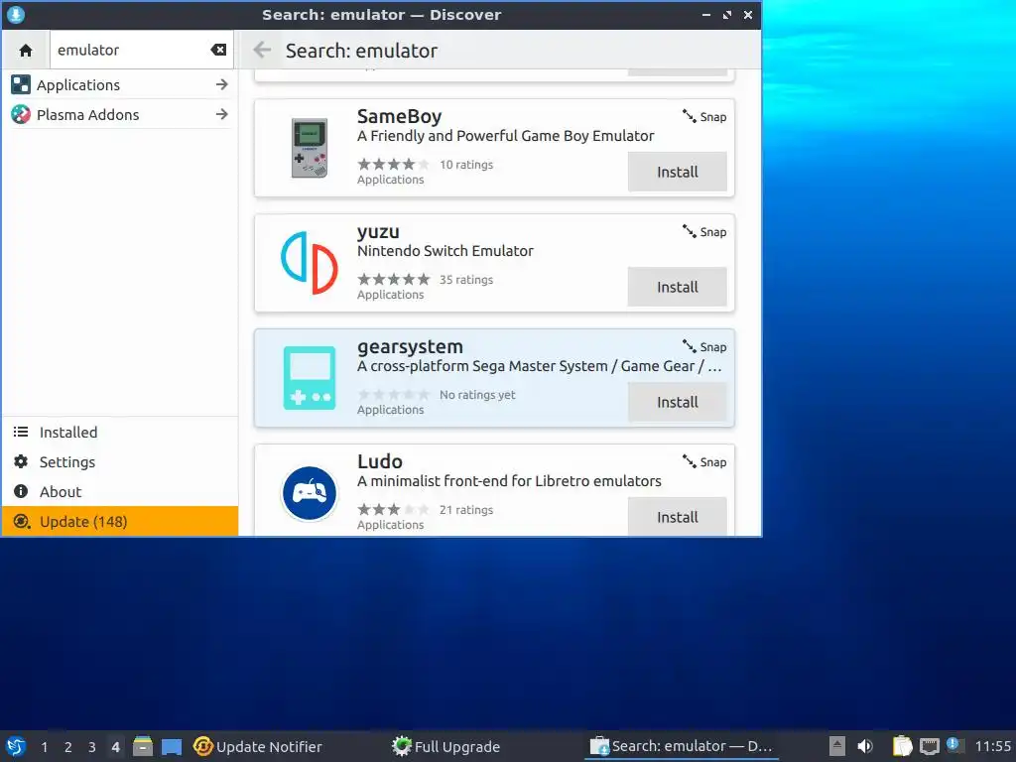Screen dimensions: 1016x762
Task: Click the Snap source icon on yuzu
Action: (689, 231)
